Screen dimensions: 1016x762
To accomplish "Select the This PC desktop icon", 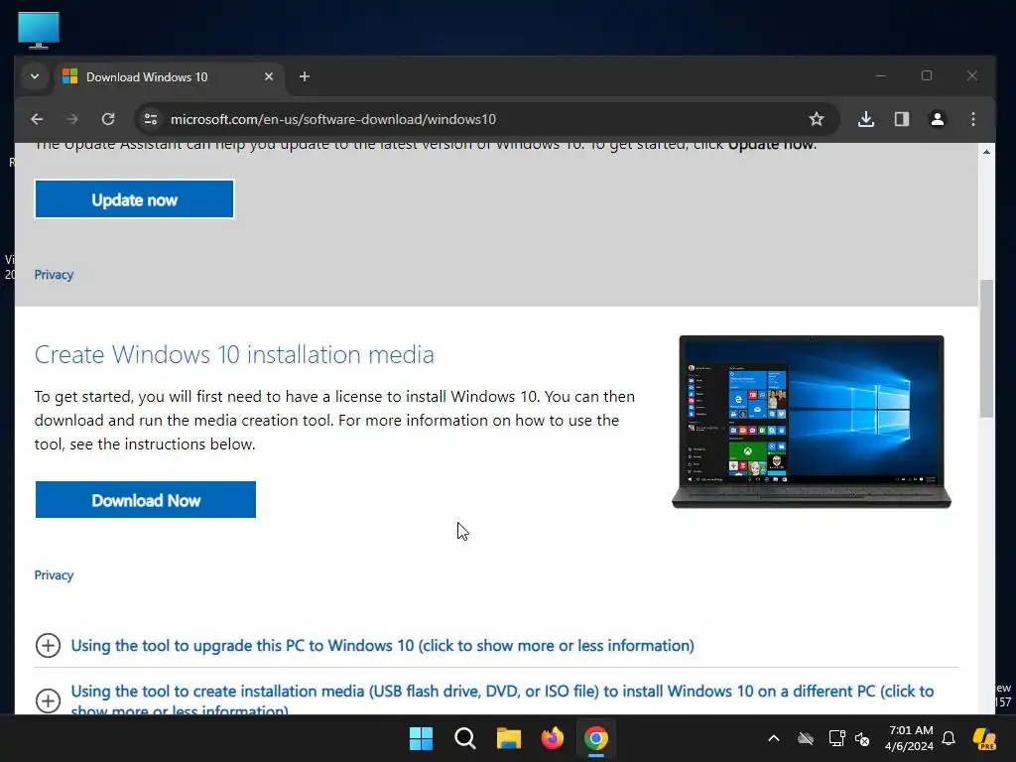I will [39, 30].
